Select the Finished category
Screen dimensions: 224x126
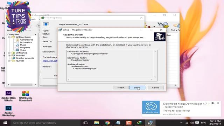point(20,55)
